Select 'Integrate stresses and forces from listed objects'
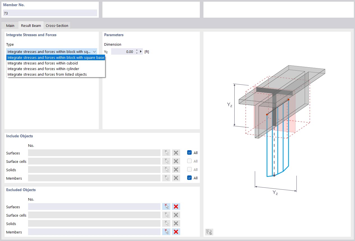The height and width of the screenshot is (241, 355). (x=47, y=75)
